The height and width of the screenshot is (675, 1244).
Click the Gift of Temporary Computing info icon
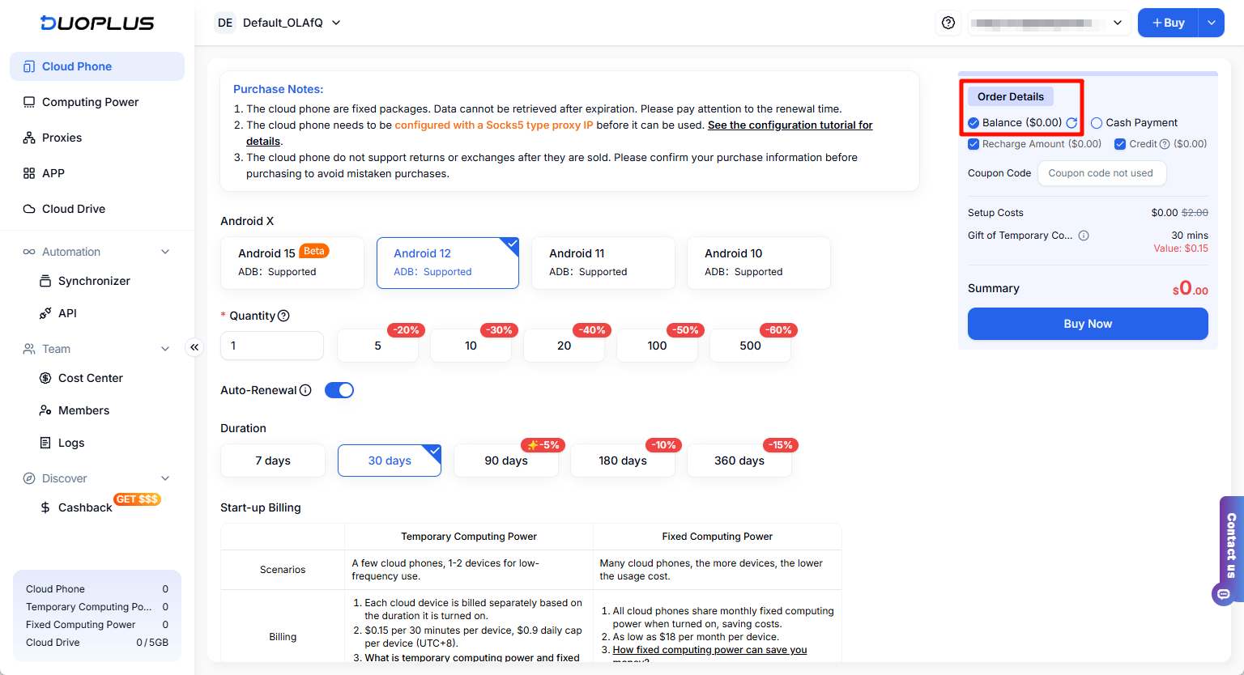pos(1084,236)
